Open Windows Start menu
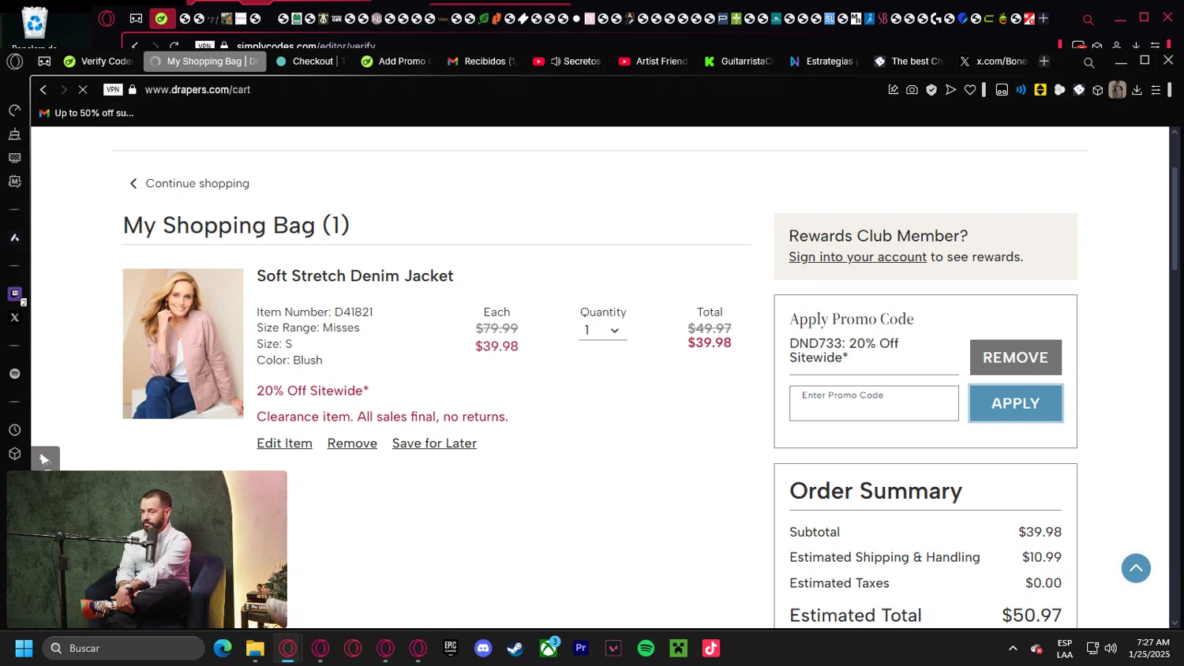This screenshot has width=1184, height=666. [x=24, y=649]
